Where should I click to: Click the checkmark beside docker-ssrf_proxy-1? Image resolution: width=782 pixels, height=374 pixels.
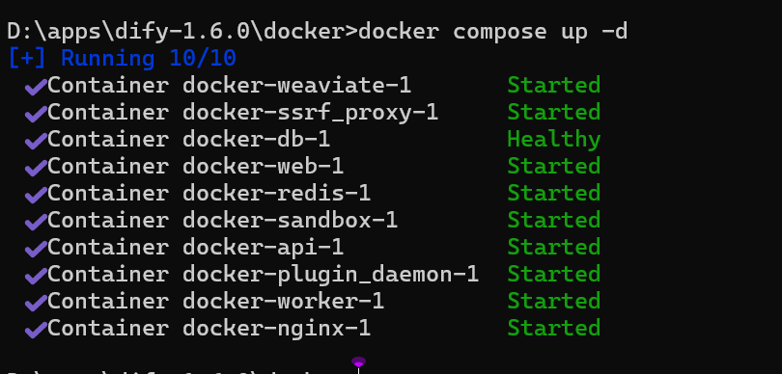[x=36, y=114]
